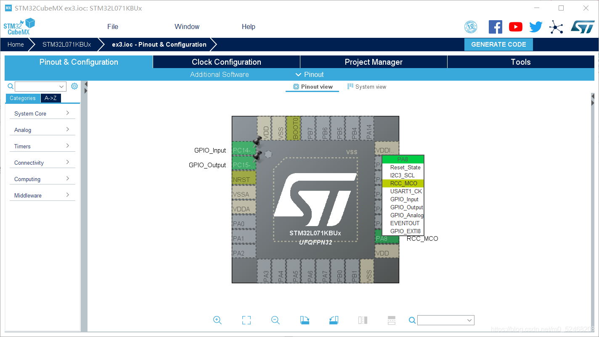
Task: Switch to Clock Configuration tab
Action: point(226,62)
